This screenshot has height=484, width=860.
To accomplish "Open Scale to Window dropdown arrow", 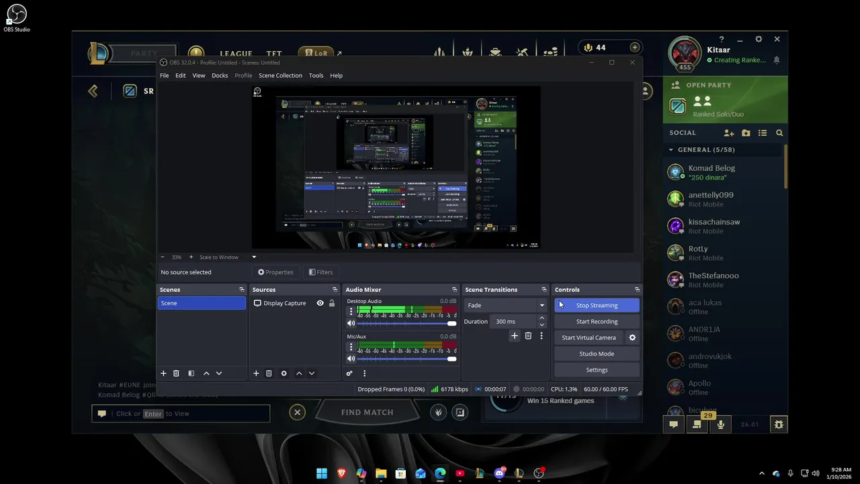I will (254, 257).
